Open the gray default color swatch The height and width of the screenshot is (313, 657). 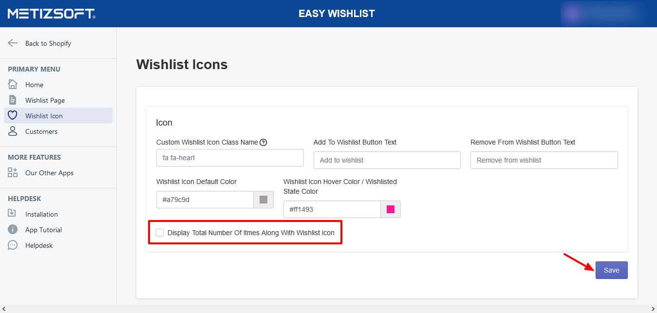click(263, 200)
